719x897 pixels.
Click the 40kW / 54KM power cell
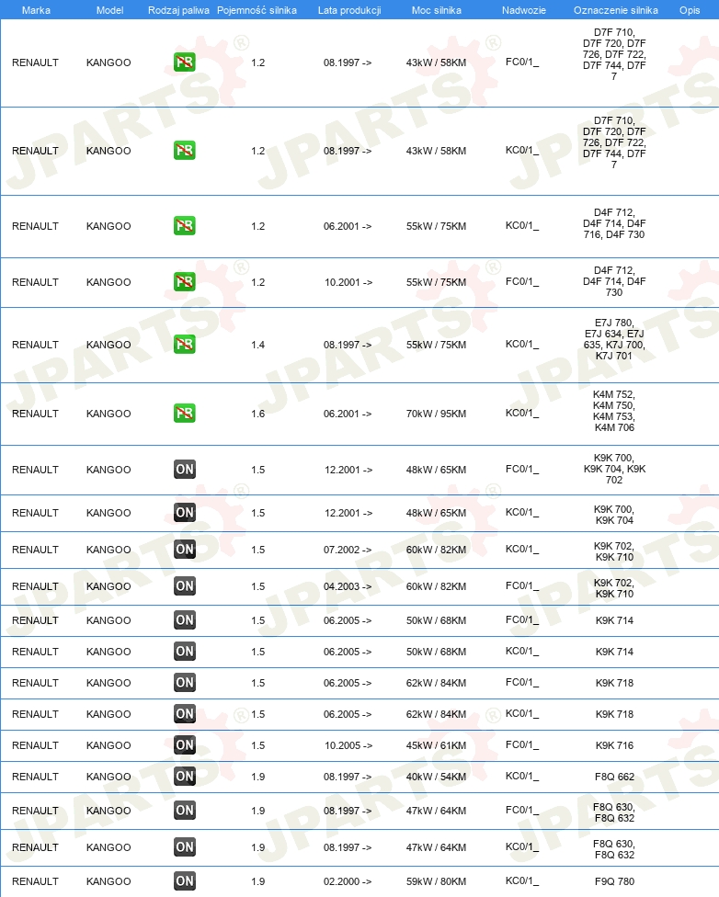click(x=436, y=777)
